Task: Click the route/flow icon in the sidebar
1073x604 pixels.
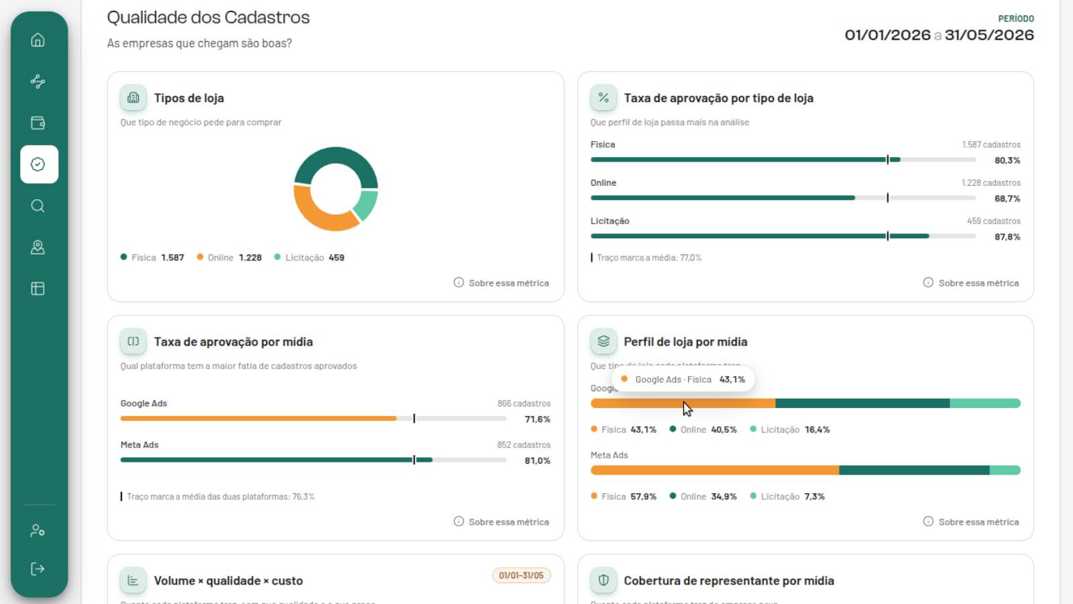Action: (38, 81)
